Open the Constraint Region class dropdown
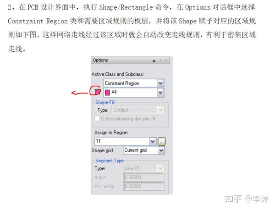The height and width of the screenshot is (210, 275). [160, 83]
